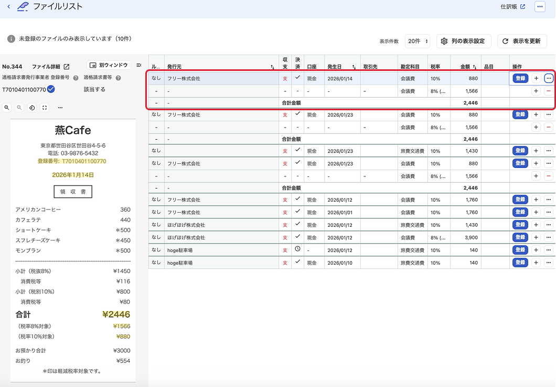
Task: Show help for 適格請求書発行事業者 登録番号
Action: (76, 78)
